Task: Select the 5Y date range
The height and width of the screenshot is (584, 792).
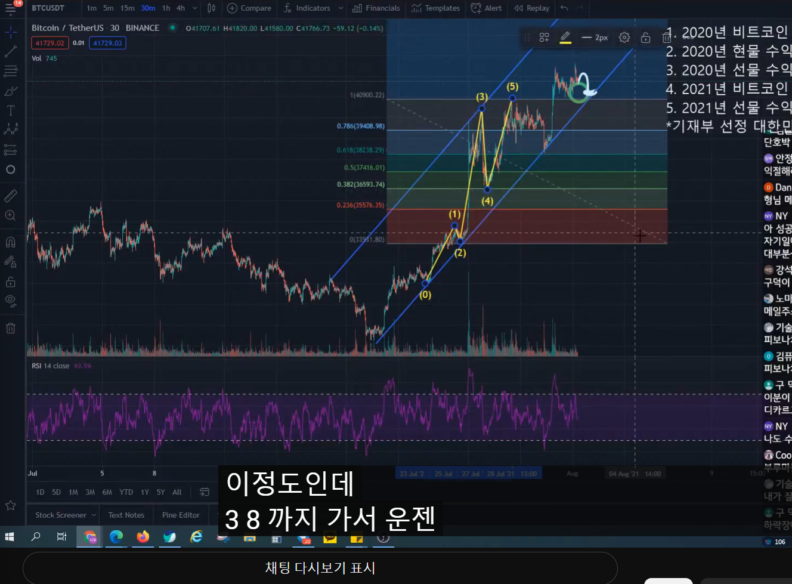Action: pyautogui.click(x=160, y=492)
